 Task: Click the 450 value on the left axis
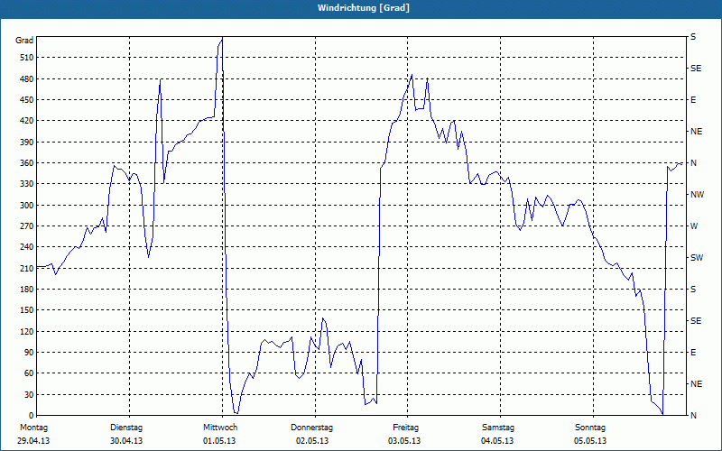pyautogui.click(x=27, y=100)
